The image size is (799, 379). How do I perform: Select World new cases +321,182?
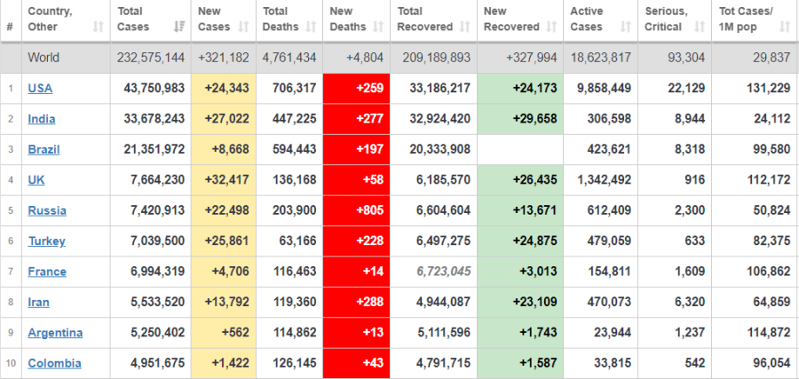[224, 58]
